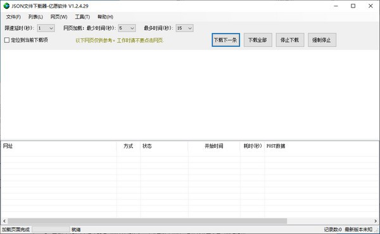The width and height of the screenshot is (380, 234).
Task: Sort by the 网址 column header
Action: coord(59,146)
